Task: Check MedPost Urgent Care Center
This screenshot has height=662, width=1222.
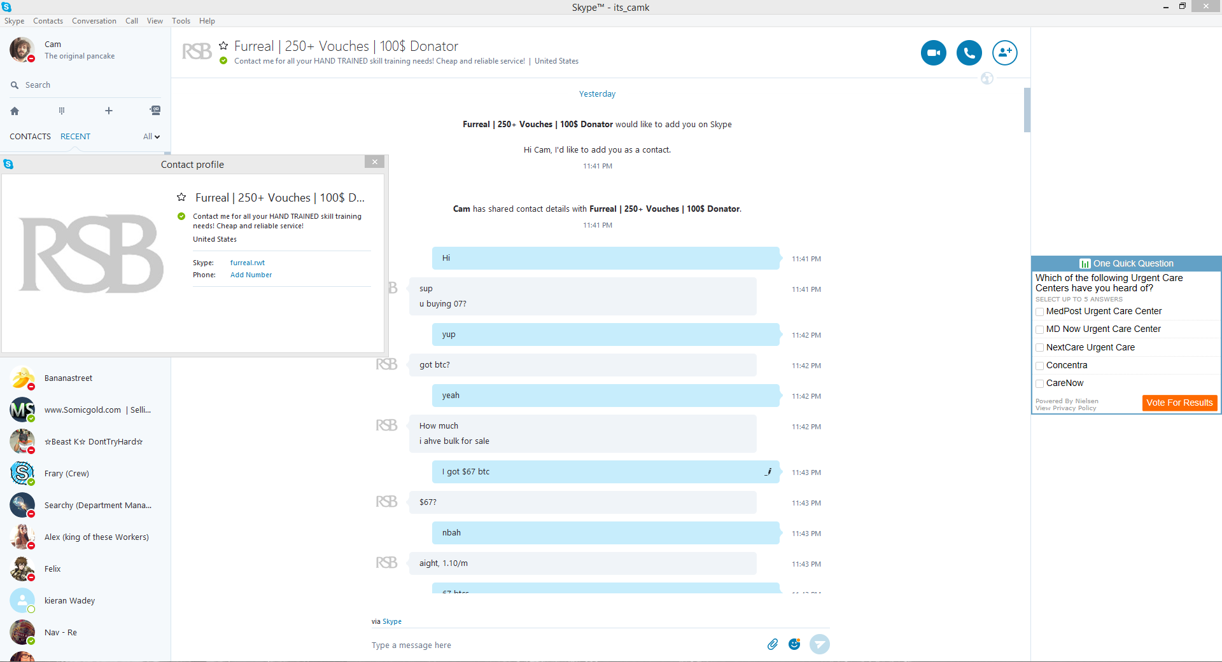Action: [x=1039, y=312]
